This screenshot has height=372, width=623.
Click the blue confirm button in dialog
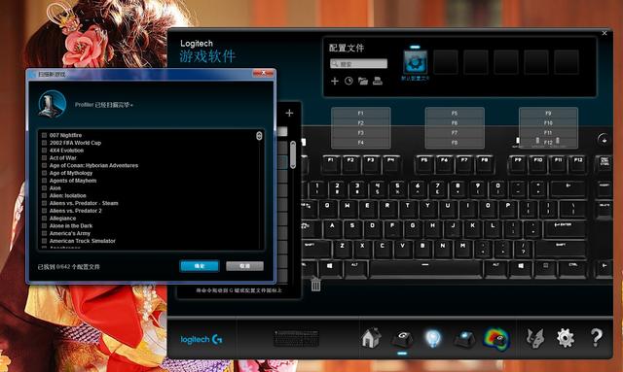click(x=200, y=266)
